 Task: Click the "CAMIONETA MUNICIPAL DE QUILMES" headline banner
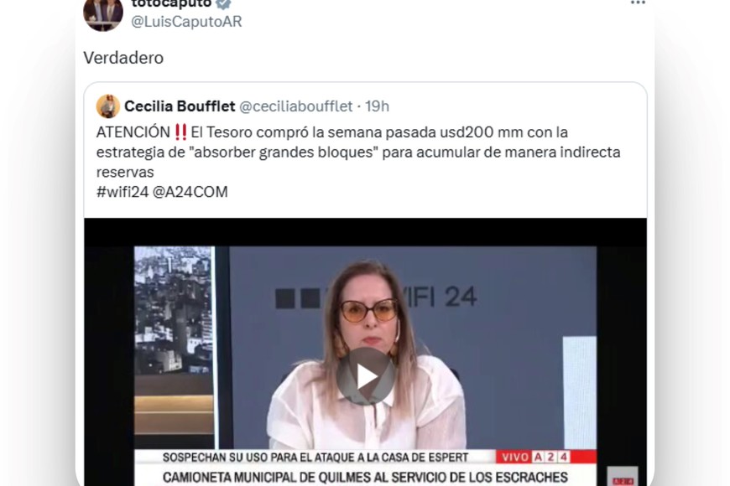(365, 477)
